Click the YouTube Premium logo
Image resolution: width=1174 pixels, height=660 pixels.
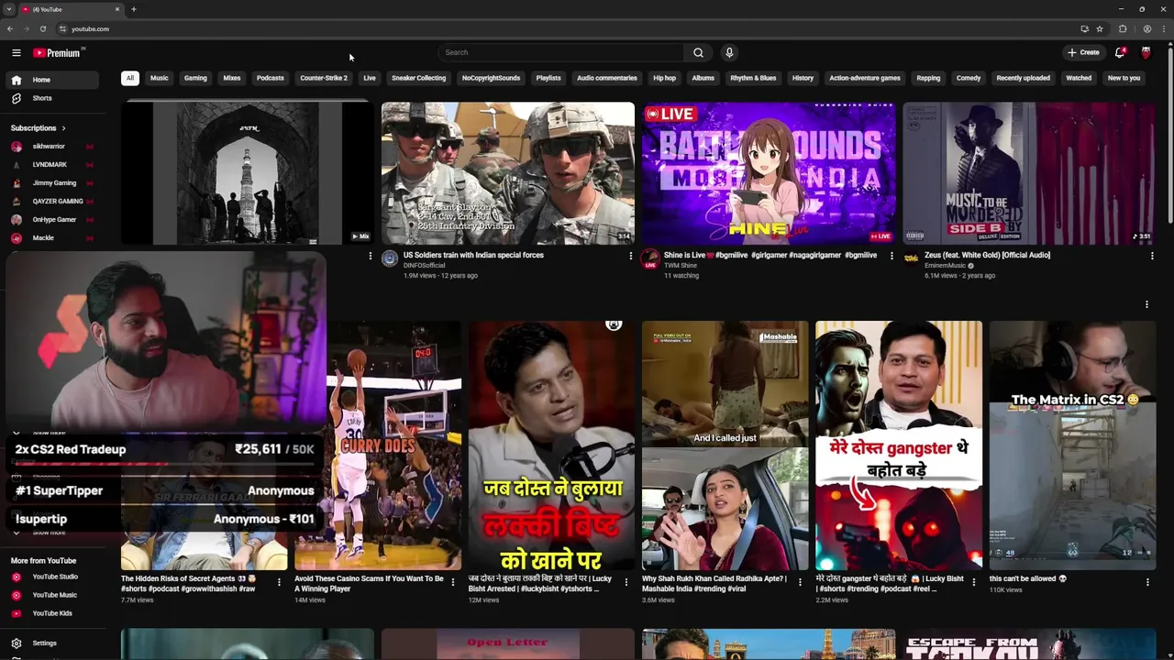point(57,53)
